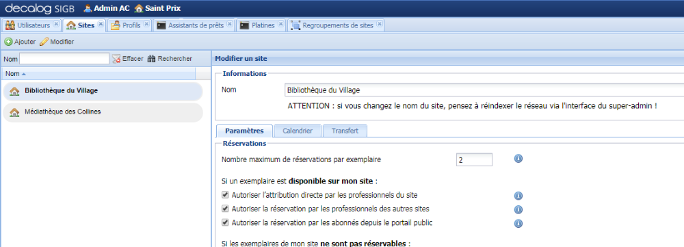Open info for maximum réservations par exemplaire

click(x=518, y=159)
